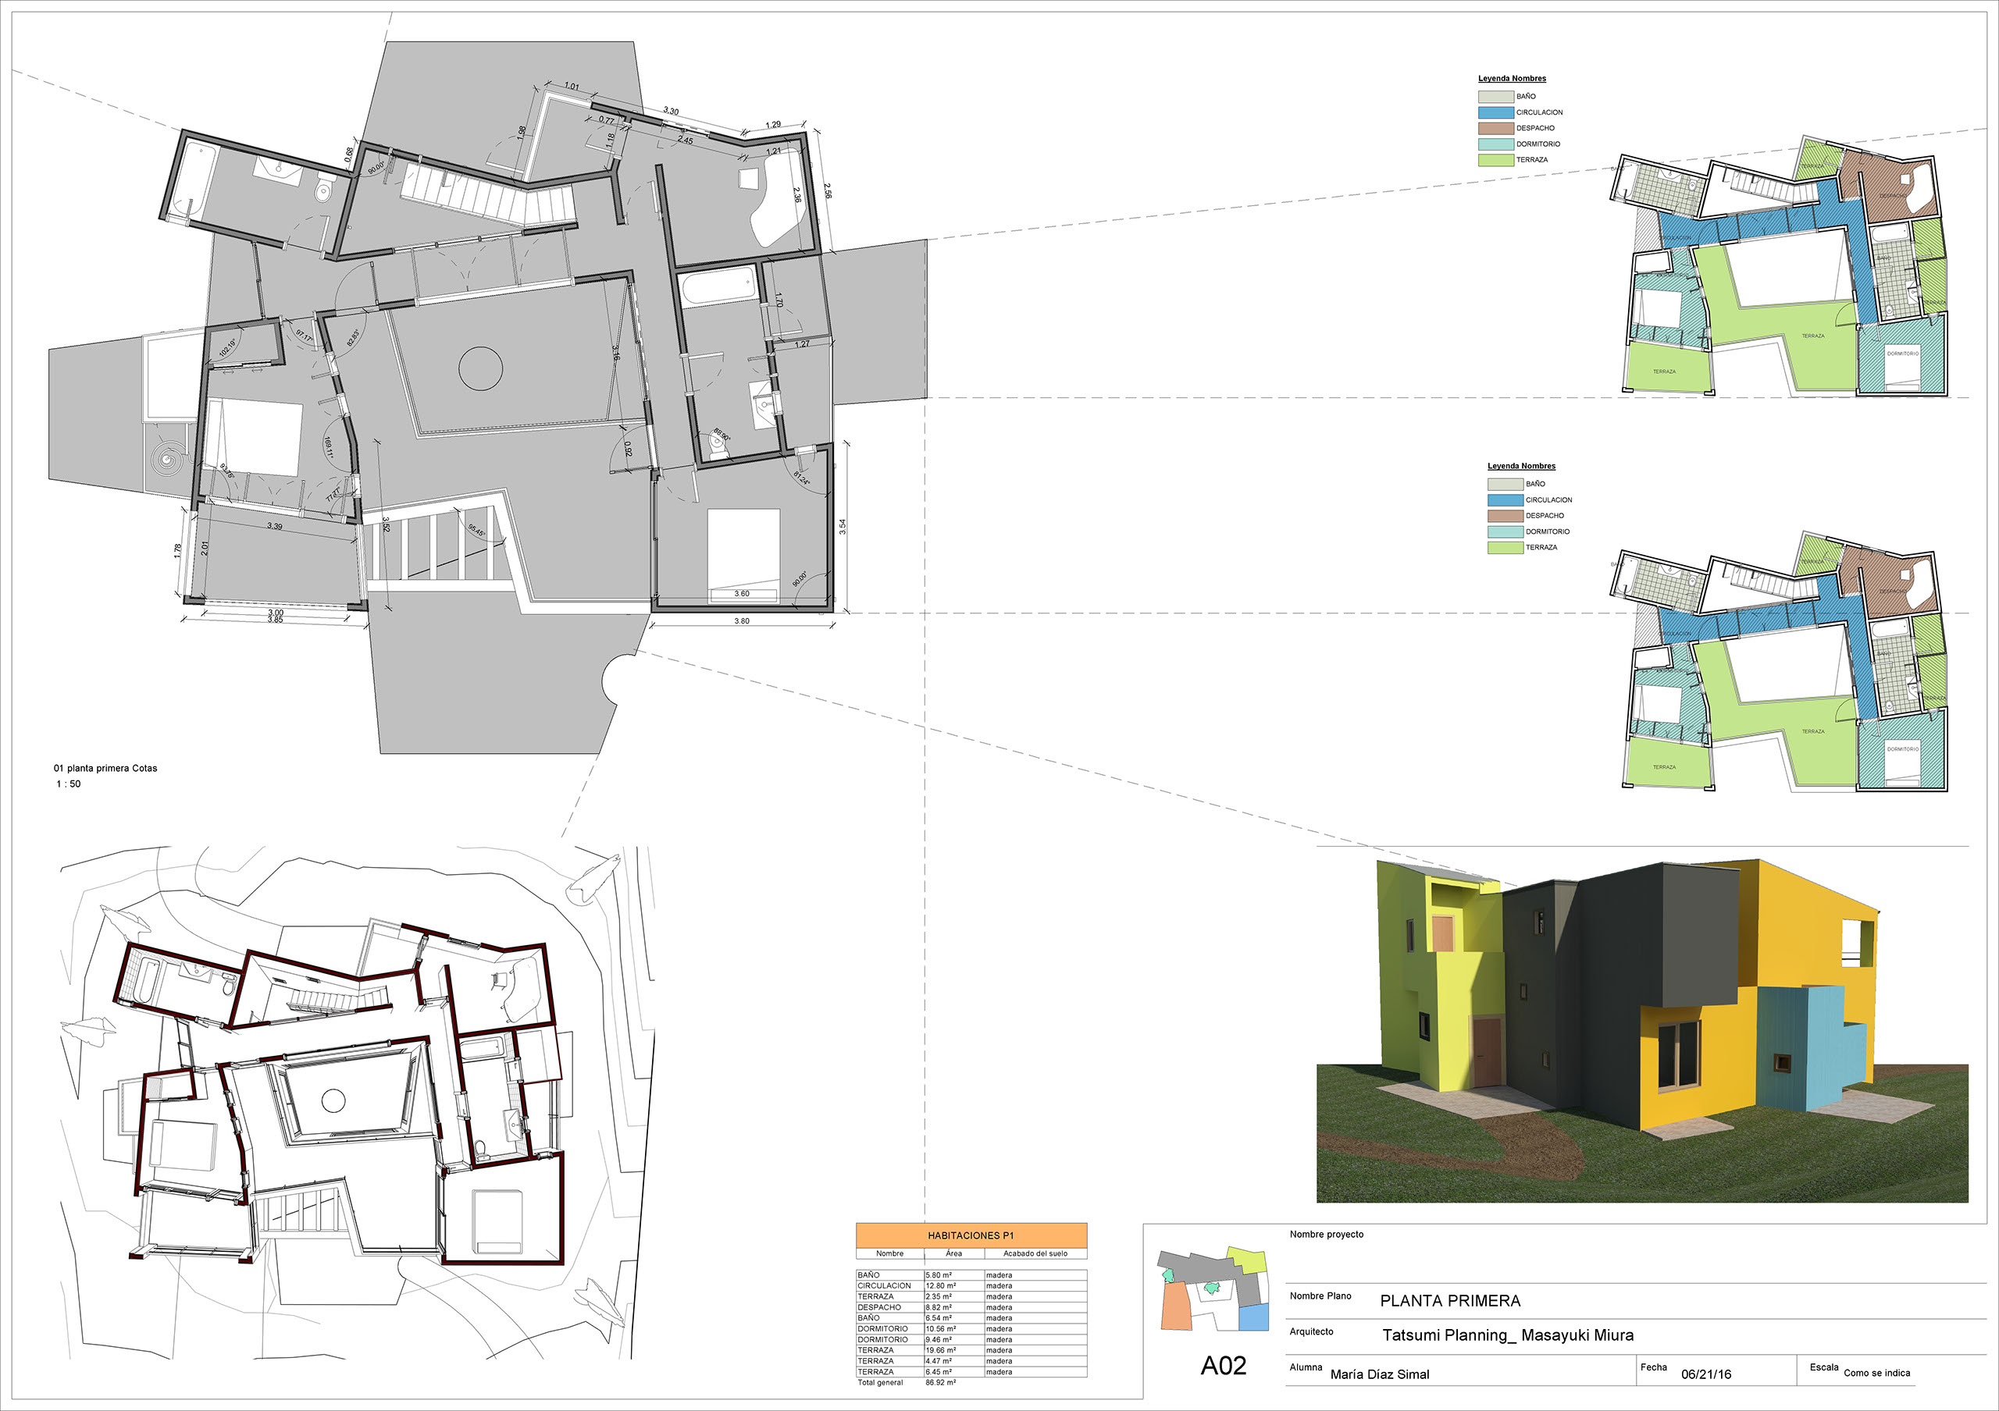Click the A02 sheet number
The height and width of the screenshot is (1411, 1999).
tap(1224, 1366)
